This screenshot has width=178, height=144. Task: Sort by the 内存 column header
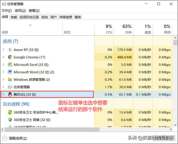pos(124,30)
